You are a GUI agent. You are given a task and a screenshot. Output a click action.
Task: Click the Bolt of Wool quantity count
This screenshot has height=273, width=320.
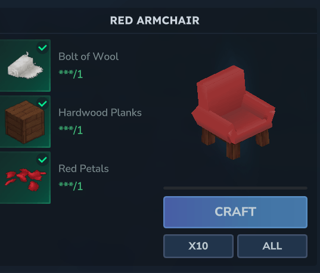pyautogui.click(x=70, y=74)
